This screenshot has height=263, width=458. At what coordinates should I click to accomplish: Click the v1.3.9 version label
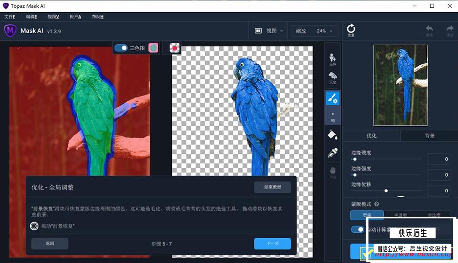tap(54, 31)
